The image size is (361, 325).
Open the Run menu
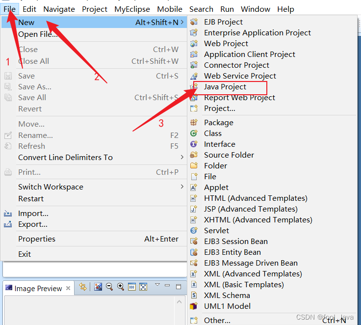click(x=227, y=9)
